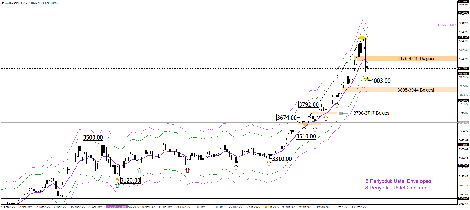This screenshot has height=210, width=470.
Task: Select the up arrow below the 3120.00 low
Action: 117,185
